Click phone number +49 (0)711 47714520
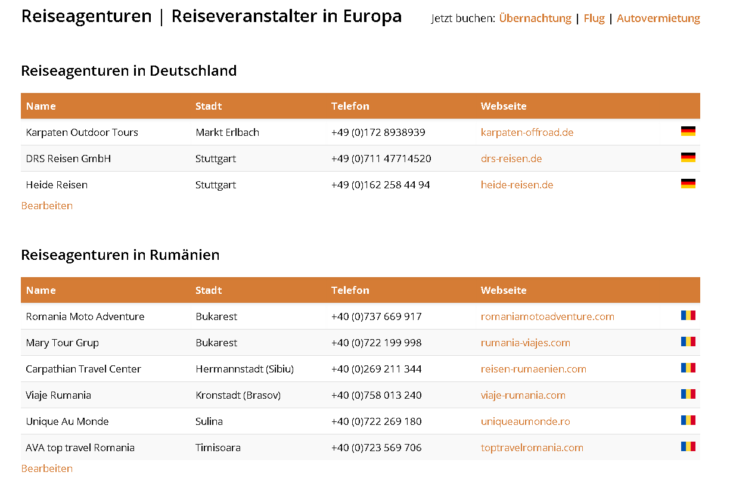The image size is (733, 503). 381,159
